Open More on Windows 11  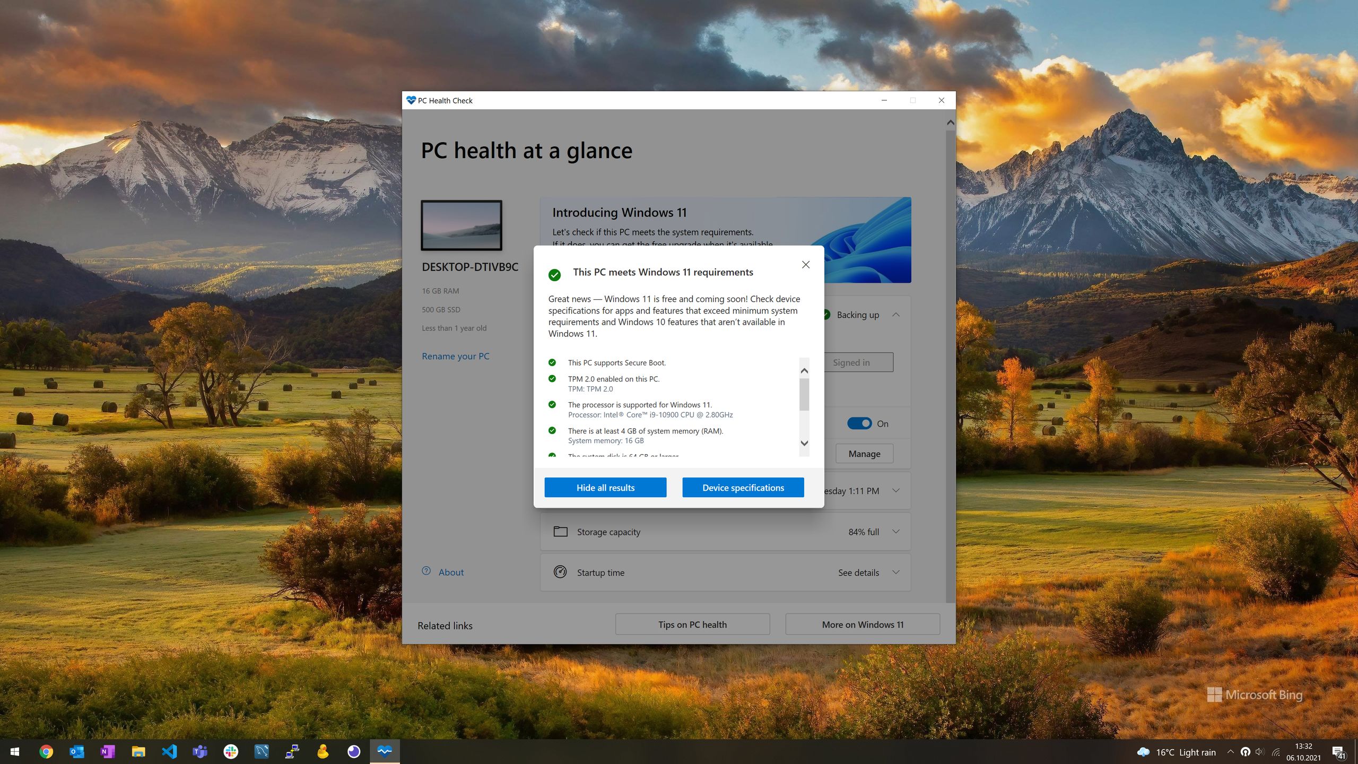[x=862, y=624]
